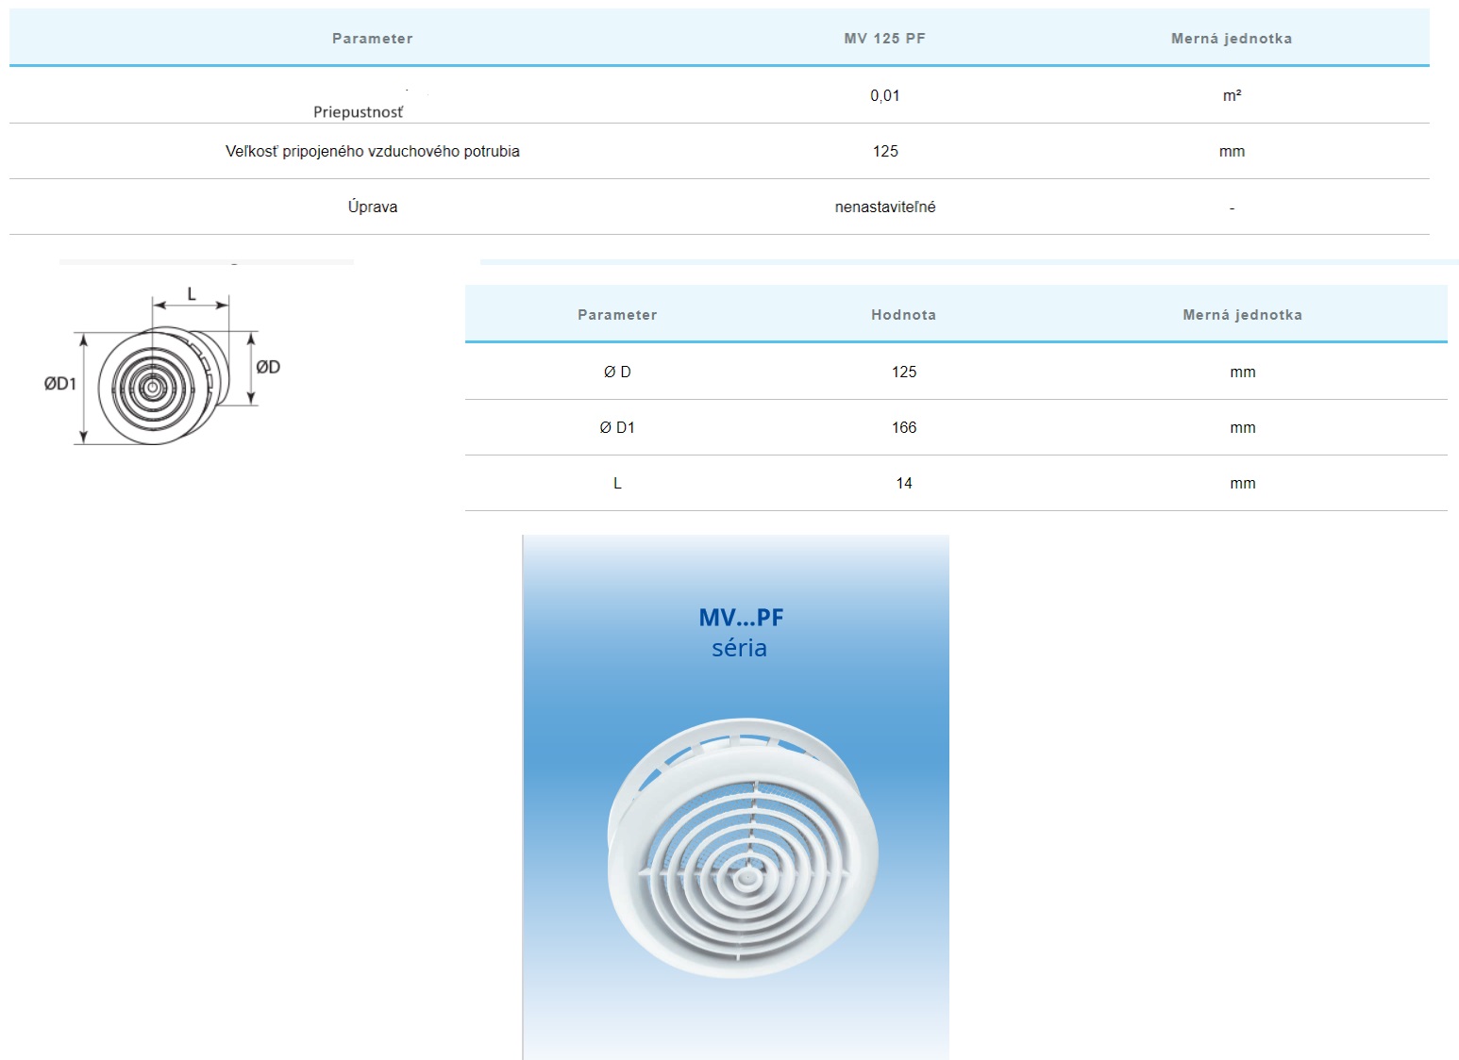Click the mm unit in Ø D1 row
The image size is (1459, 1060).
pyautogui.click(x=1242, y=427)
